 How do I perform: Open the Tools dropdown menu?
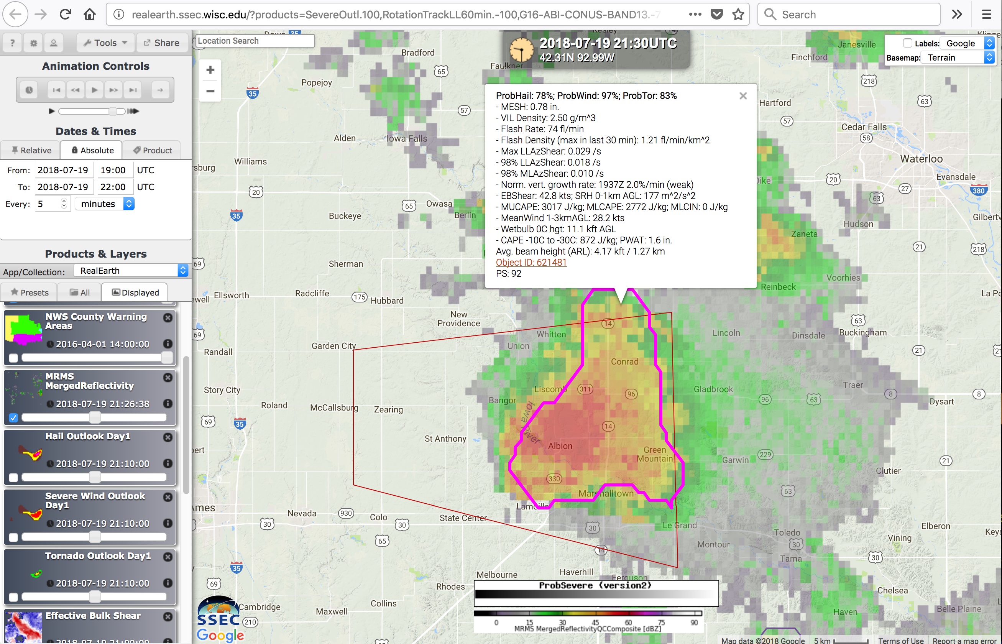[105, 43]
